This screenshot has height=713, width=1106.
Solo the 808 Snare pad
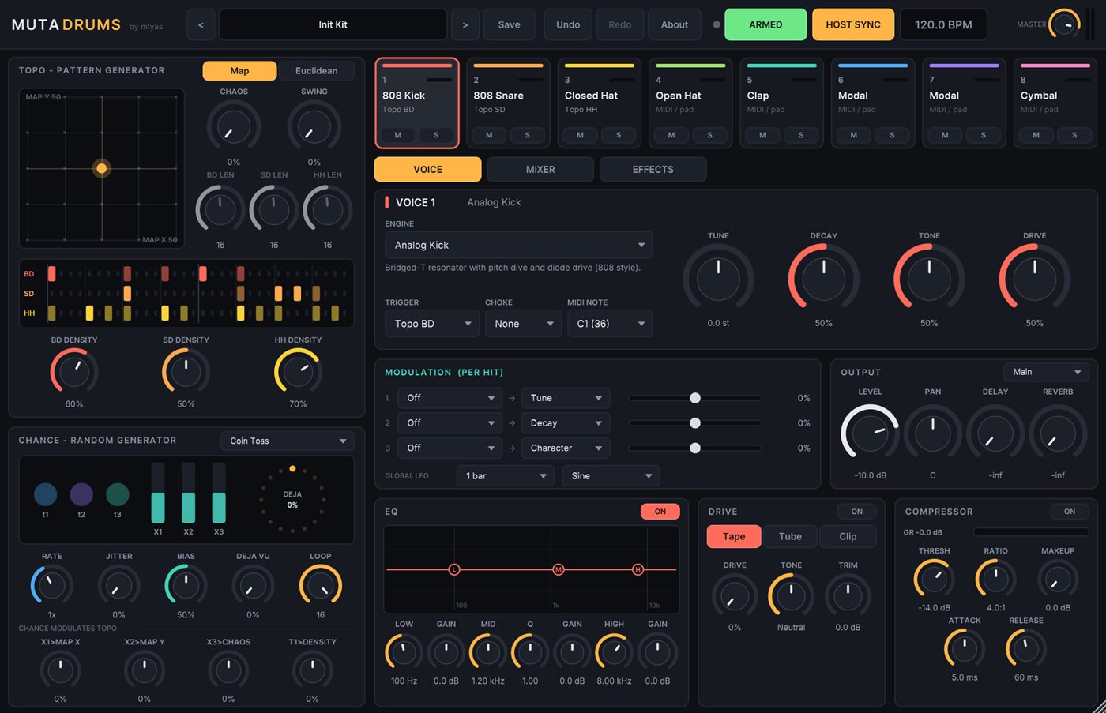coord(528,135)
